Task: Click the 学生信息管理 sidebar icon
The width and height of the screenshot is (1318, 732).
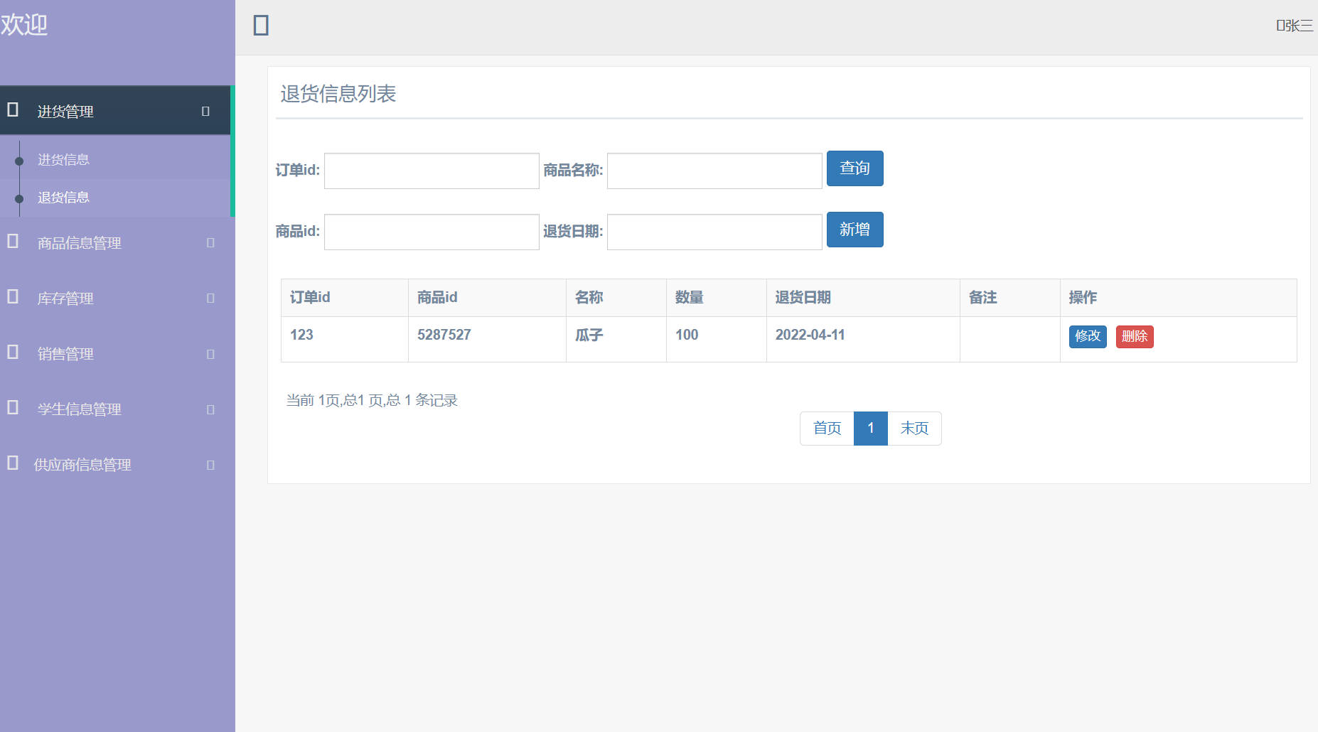Action: pos(11,409)
